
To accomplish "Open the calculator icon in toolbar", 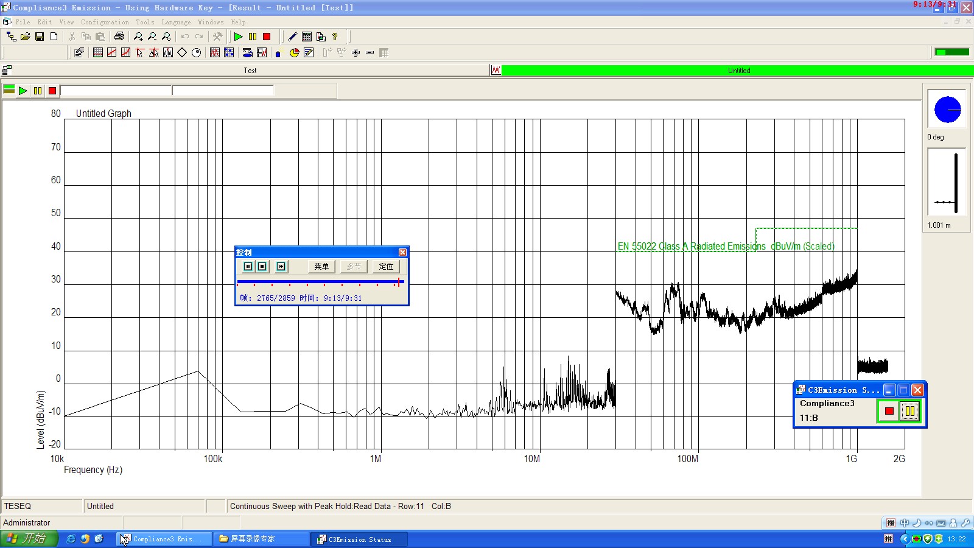I will pos(307,37).
